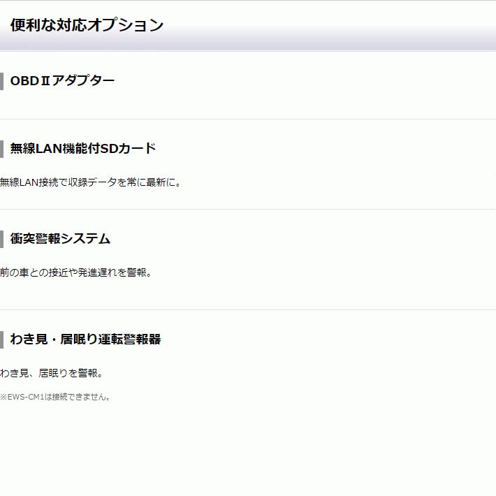Click the ※EWS-CM1は接続できません footnote
Viewport: 496px width, 496px height.
click(56, 397)
